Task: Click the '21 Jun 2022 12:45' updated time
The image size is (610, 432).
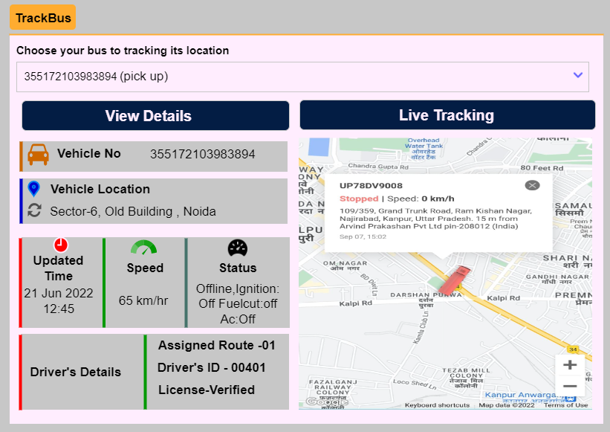Action: click(59, 301)
